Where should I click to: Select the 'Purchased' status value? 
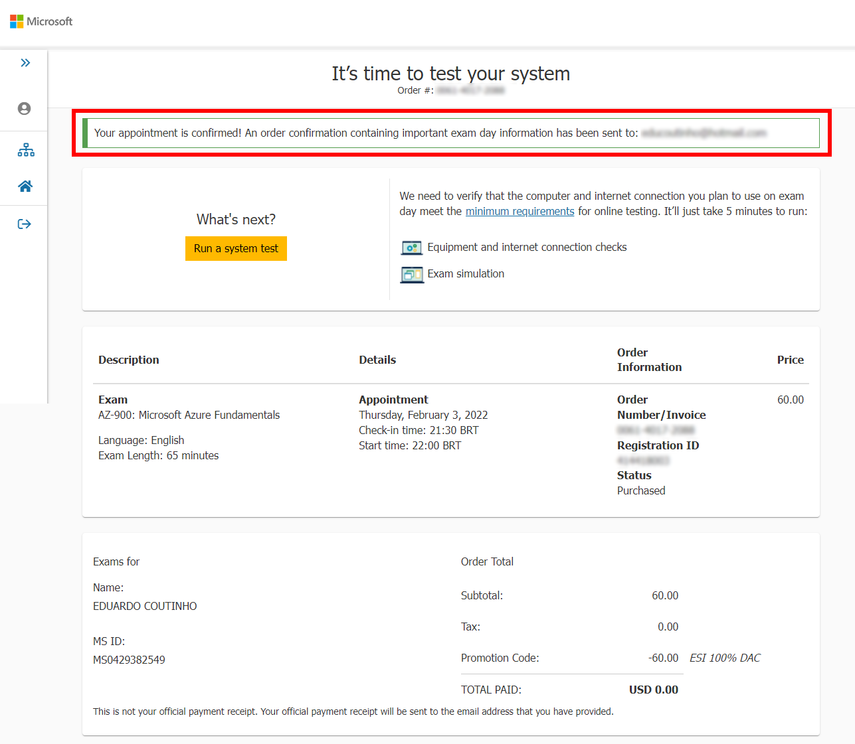click(x=641, y=490)
